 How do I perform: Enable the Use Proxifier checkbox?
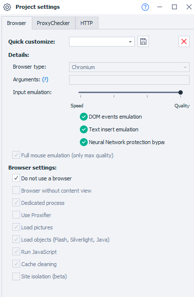pos(16,215)
